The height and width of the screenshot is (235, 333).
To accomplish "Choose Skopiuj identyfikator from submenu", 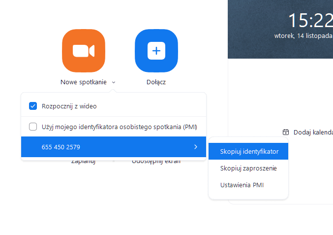I will click(248, 151).
